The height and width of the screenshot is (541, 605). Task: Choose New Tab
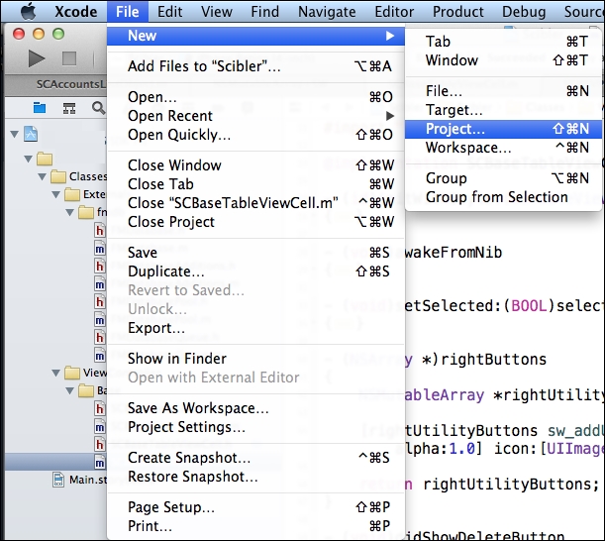(504, 42)
